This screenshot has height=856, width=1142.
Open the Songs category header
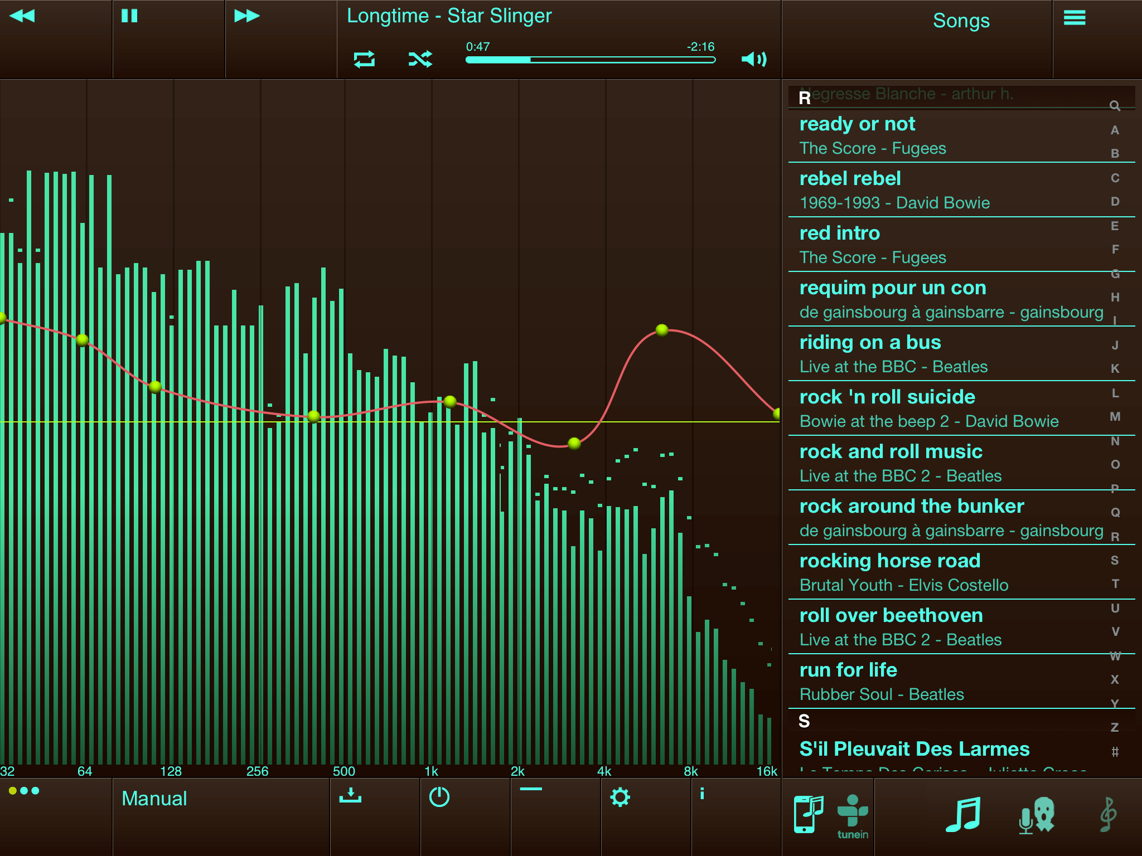(x=961, y=21)
